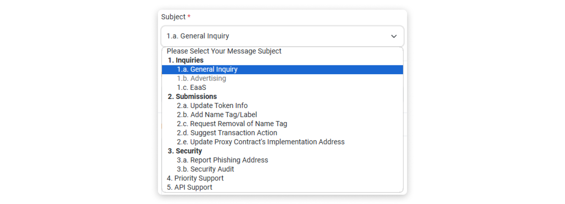Viewport: 565px width, 204px height.
Task: Click the currently selected '1.a. General Inquiry' text in Subject box
Action: click(x=198, y=36)
